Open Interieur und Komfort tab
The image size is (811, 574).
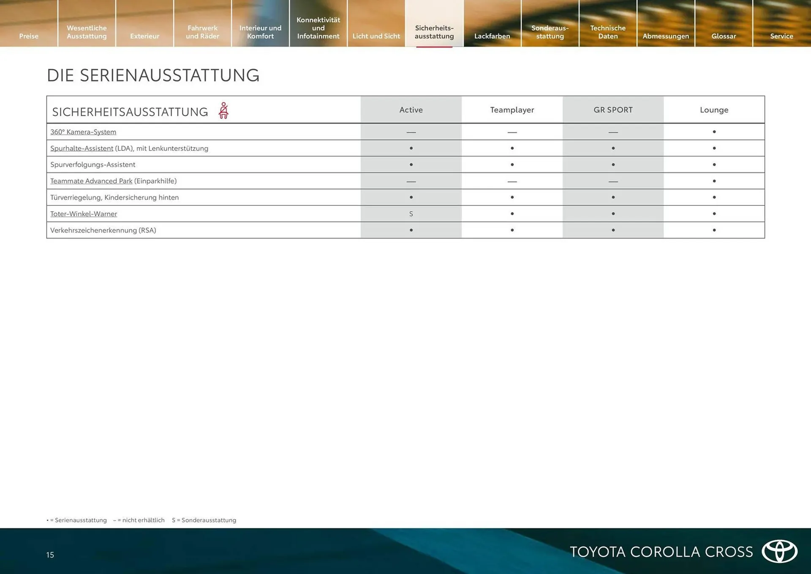260,32
